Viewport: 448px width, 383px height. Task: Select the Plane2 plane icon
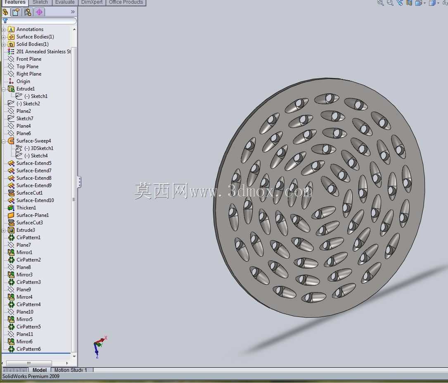(11, 111)
